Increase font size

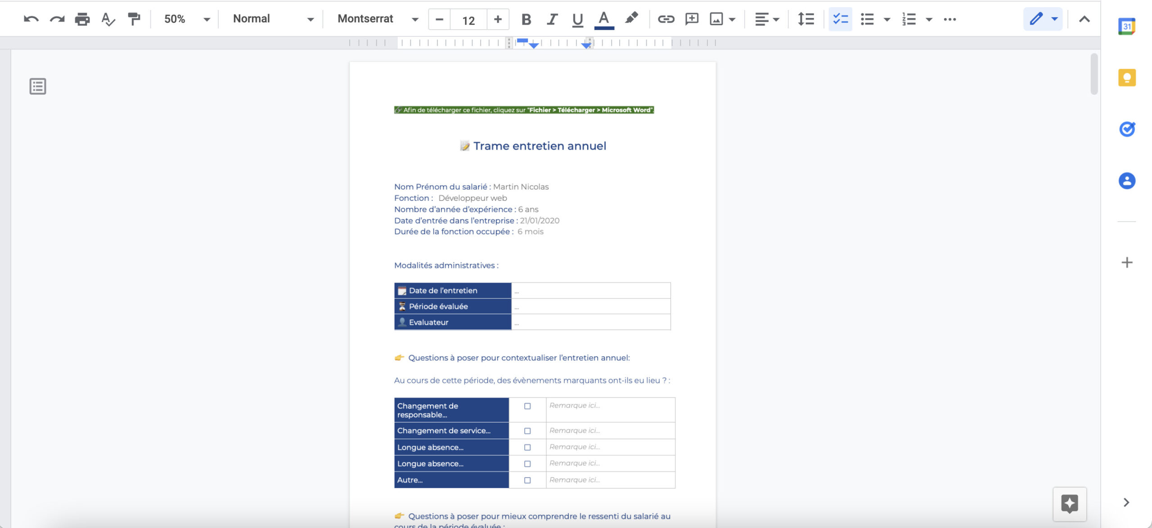[498, 19]
